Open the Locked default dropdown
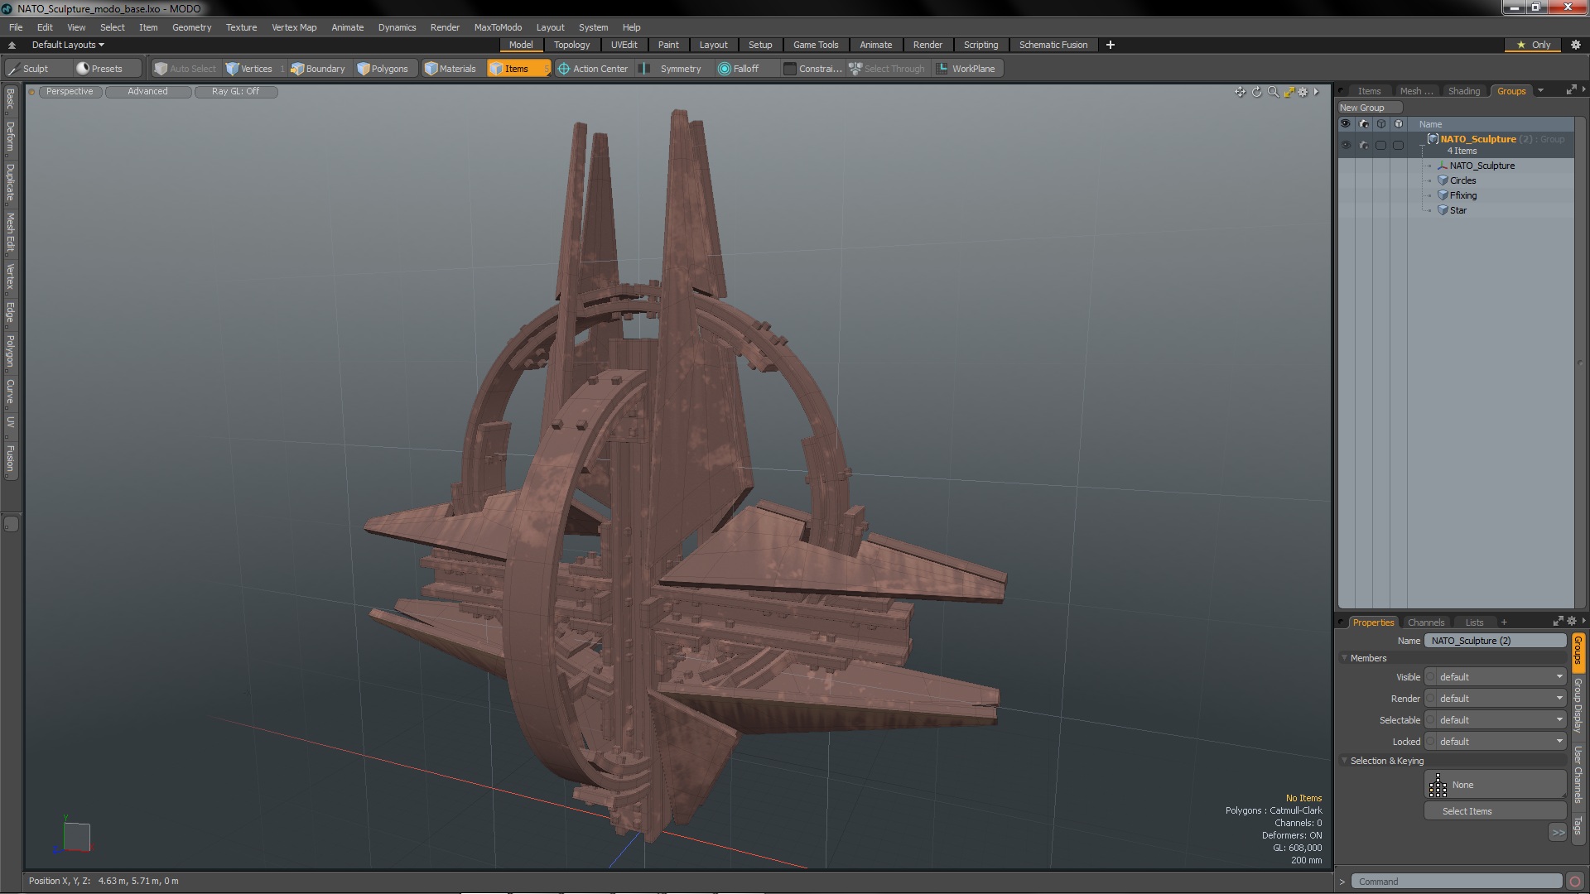This screenshot has width=1590, height=894. click(x=1501, y=742)
